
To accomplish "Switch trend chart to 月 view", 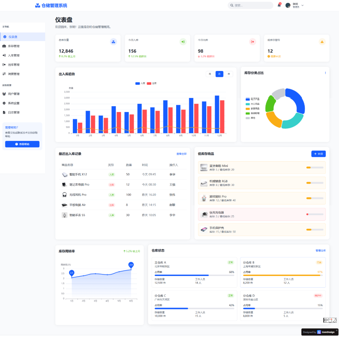I will pyautogui.click(x=219, y=74).
